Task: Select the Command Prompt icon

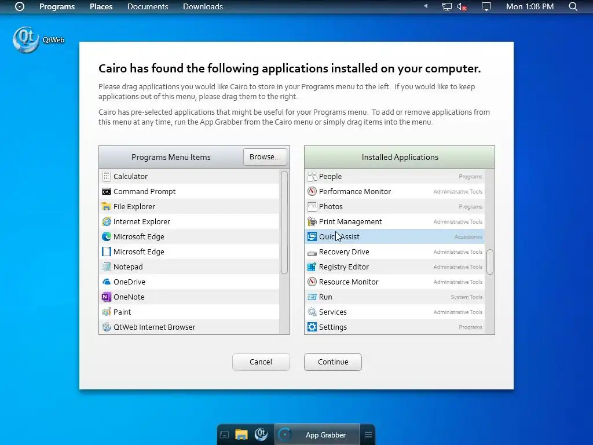Action: pyautogui.click(x=107, y=191)
